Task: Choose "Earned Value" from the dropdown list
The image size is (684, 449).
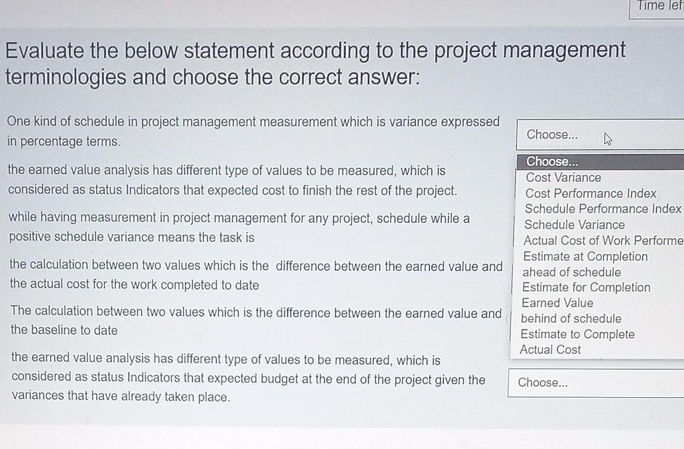Action: click(x=557, y=303)
